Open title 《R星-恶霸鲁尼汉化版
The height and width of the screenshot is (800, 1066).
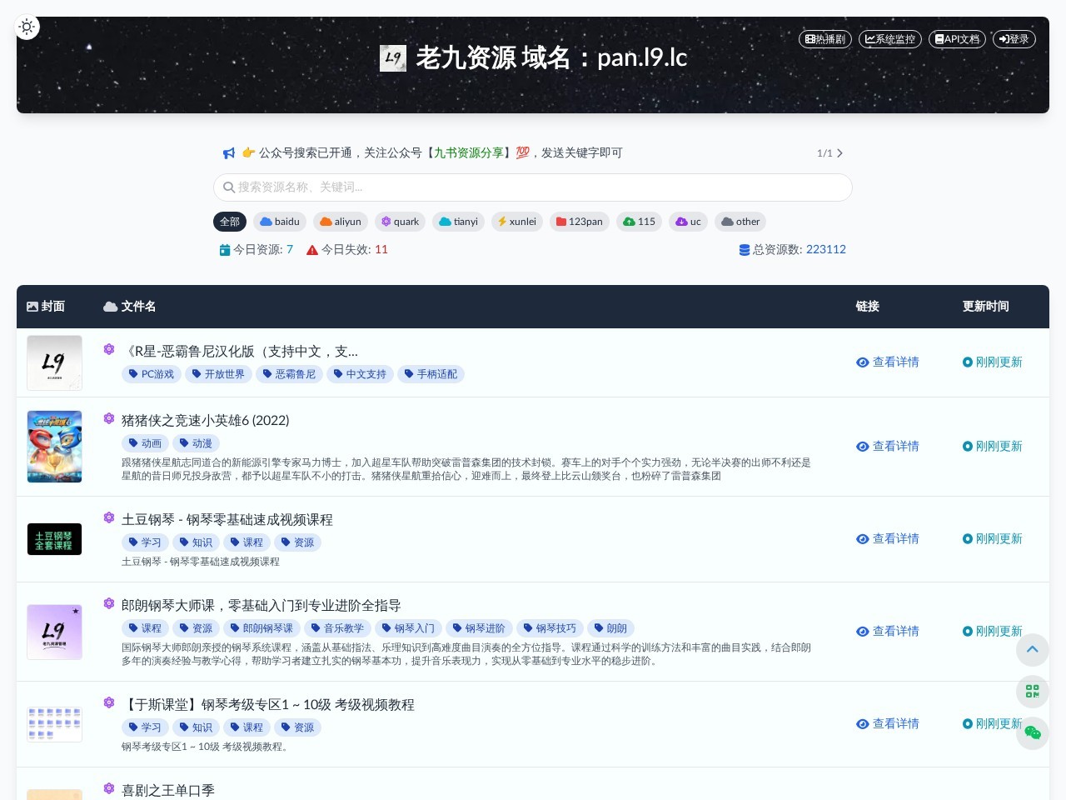click(x=240, y=352)
